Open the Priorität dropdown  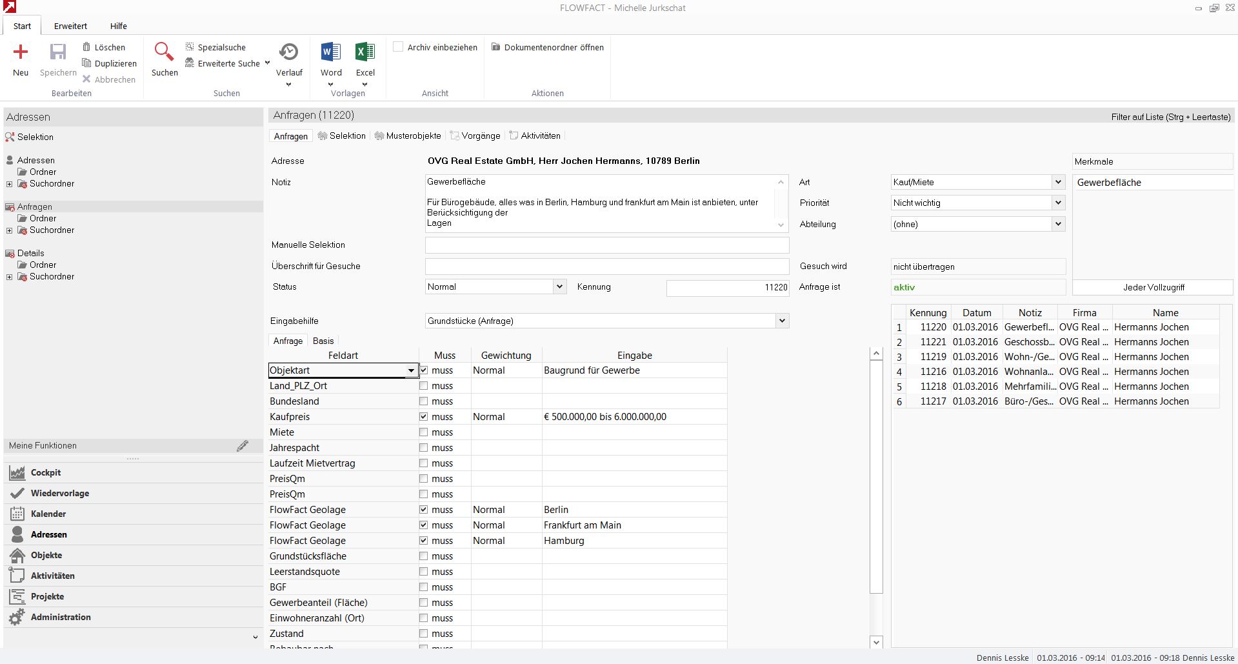point(1058,203)
